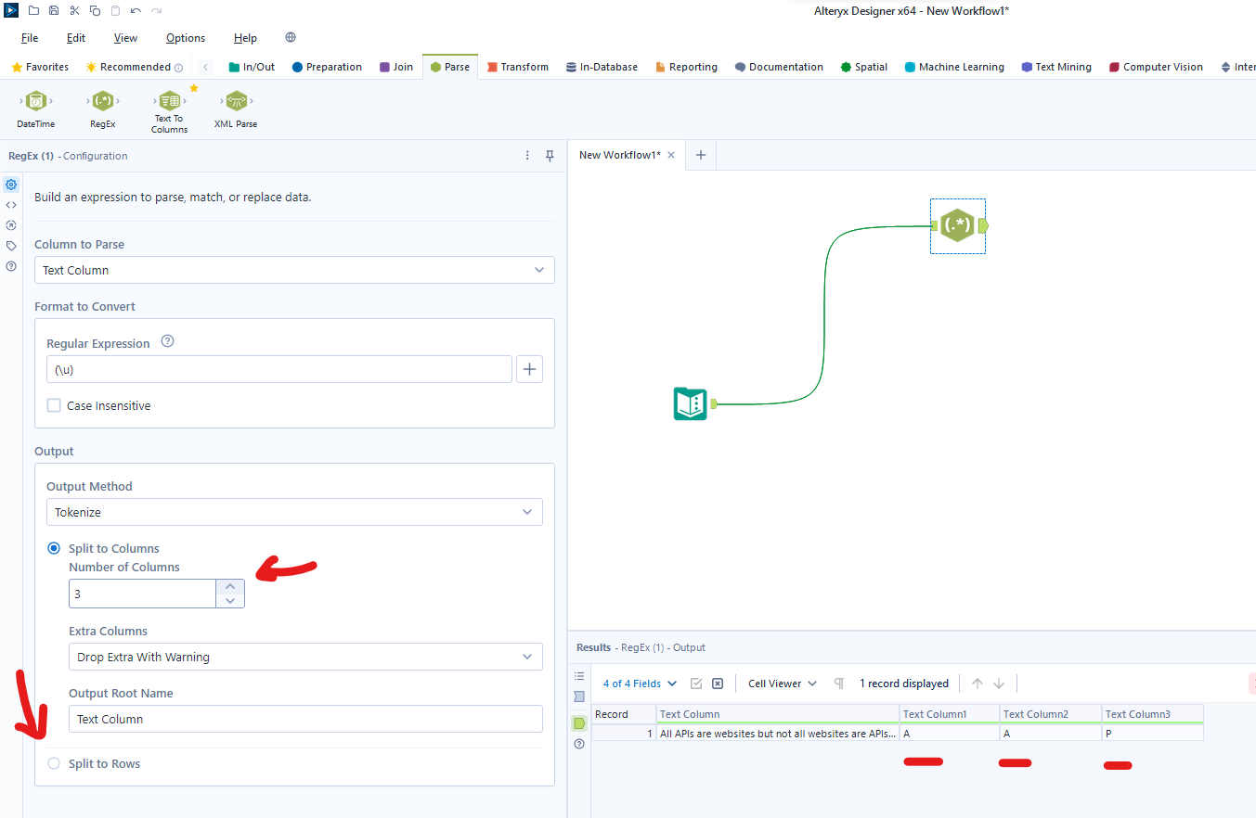1256x818 pixels.
Task: Undo the last action
Action: pos(136,10)
